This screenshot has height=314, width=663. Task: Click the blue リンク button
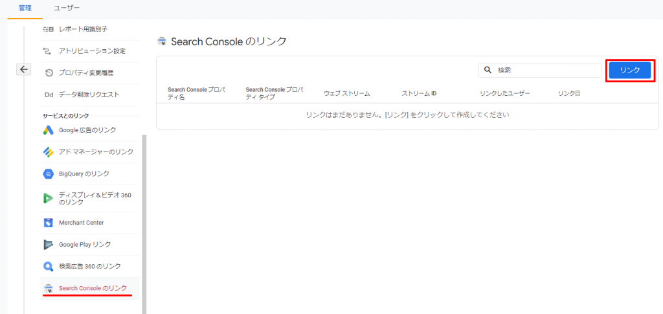click(x=629, y=71)
